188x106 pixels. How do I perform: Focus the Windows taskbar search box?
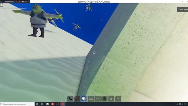tap(17, 104)
